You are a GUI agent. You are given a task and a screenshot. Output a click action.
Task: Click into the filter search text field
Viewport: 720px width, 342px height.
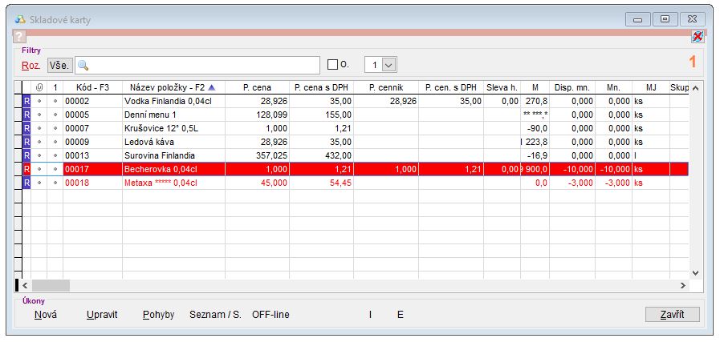(x=201, y=65)
